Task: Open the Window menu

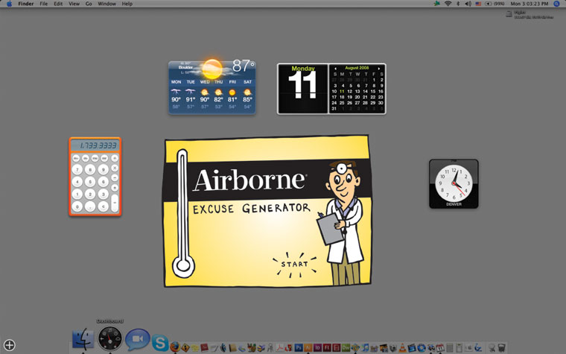Action: tap(106, 4)
